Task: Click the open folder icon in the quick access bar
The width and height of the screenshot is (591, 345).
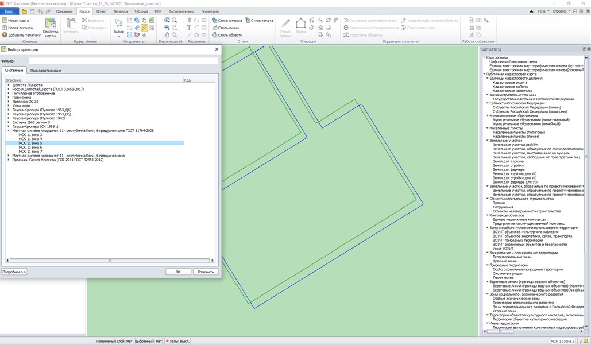Action: [x=25, y=11]
